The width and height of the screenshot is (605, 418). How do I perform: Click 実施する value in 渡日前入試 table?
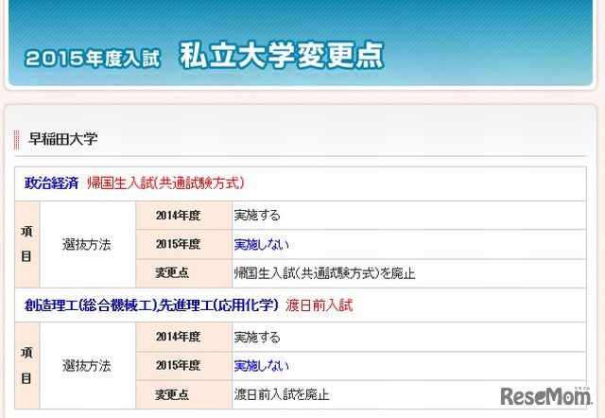257,337
